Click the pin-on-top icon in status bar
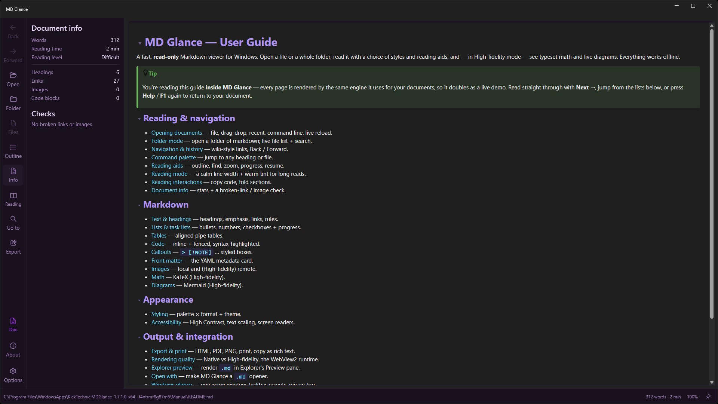Screen dimensions: 718x404 (708, 397)
